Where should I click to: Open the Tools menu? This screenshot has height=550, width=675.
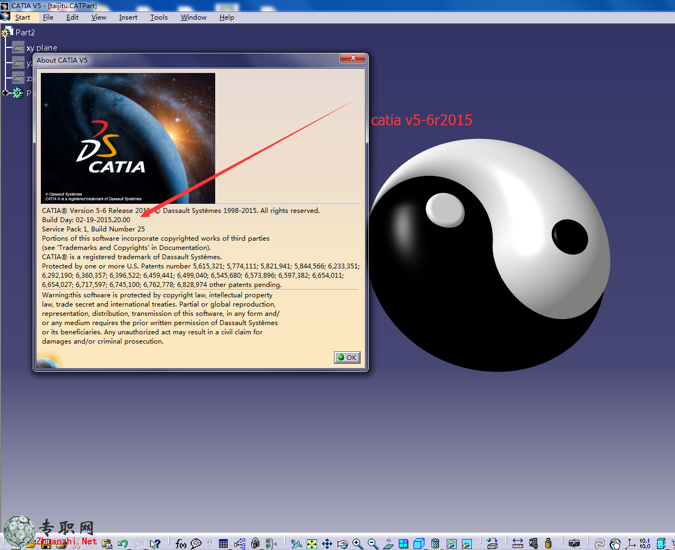(x=159, y=17)
